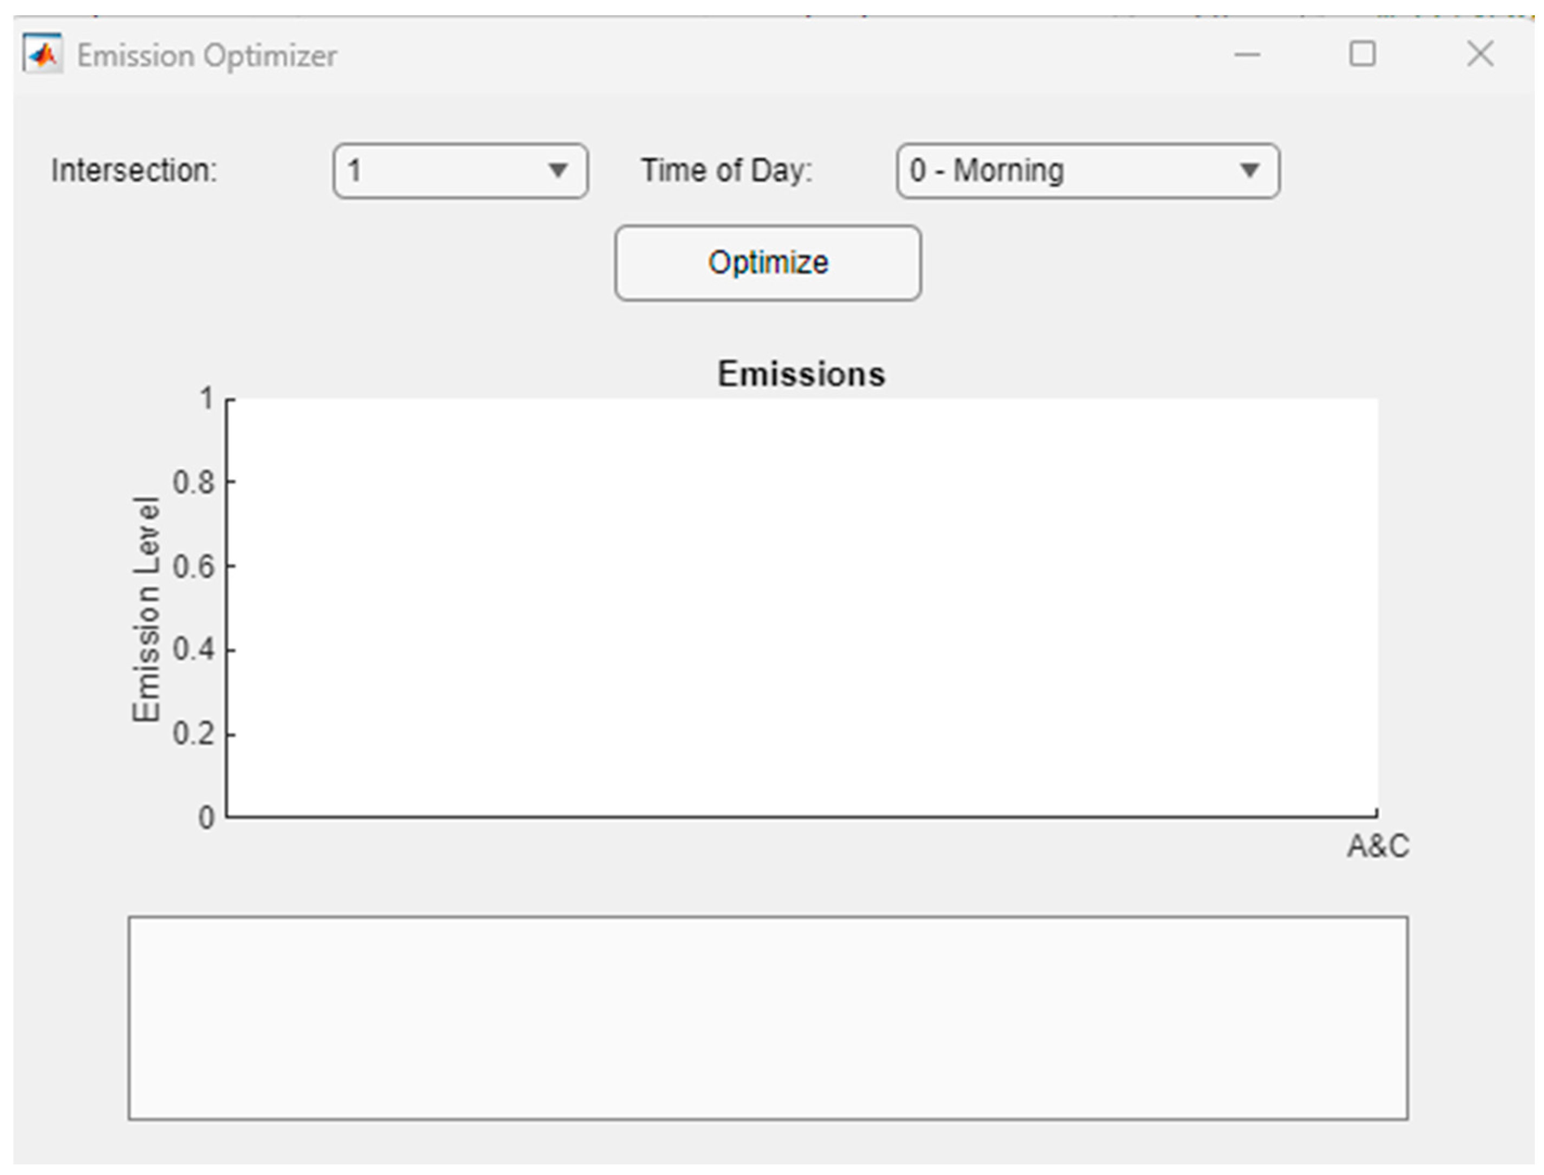Image resolution: width=1544 pixels, height=1175 pixels.
Task: Click the '0 - Morning' selection text
Action: click(x=987, y=171)
